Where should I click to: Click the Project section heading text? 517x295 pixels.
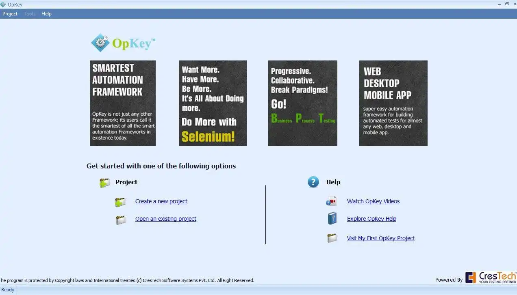point(126,182)
